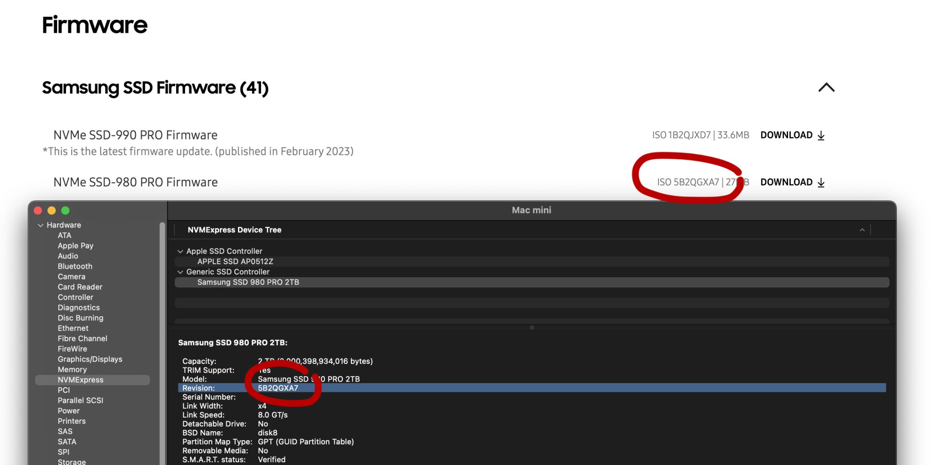Viewport: 937px width, 465px height.
Task: Click the Partition Map Type GPT value
Action: 305,442
